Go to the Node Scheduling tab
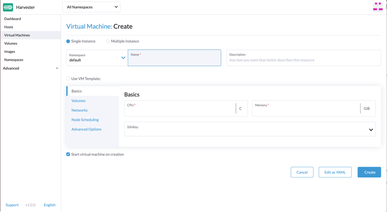 pos(85,120)
